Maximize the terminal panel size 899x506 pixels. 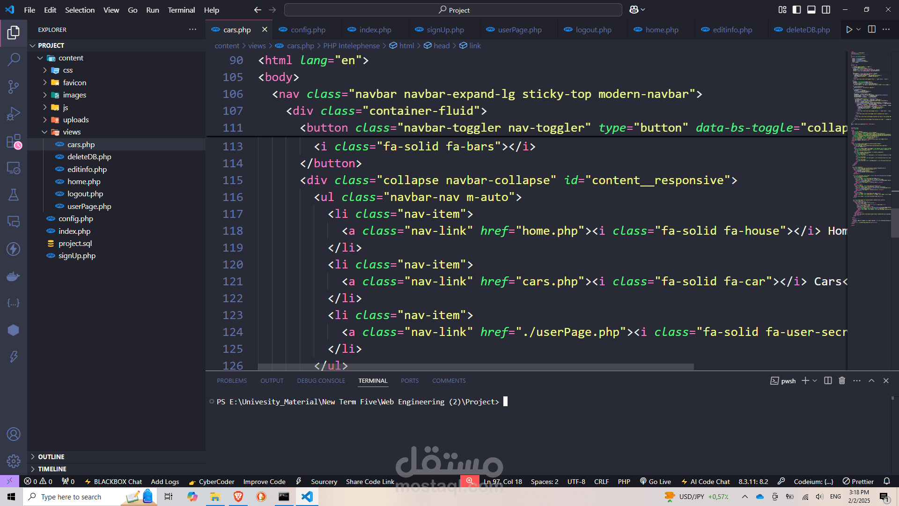tap(871, 381)
